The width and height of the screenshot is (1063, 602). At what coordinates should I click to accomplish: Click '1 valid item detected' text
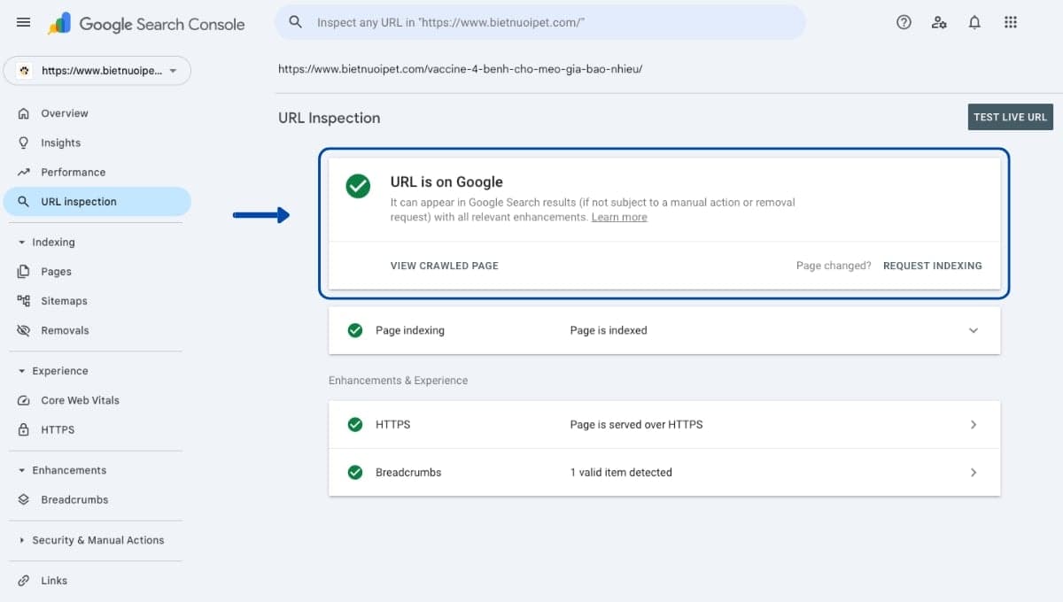click(x=621, y=472)
